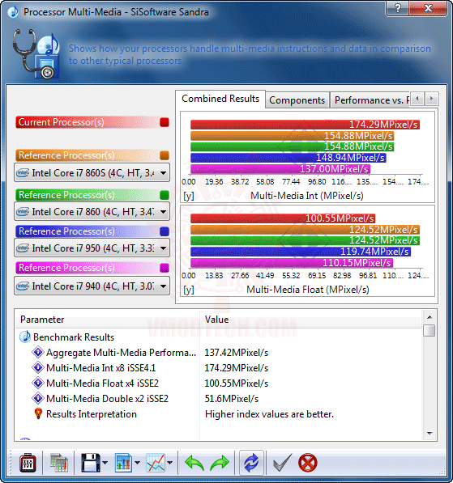Click the scrollbar down arrow in results list

pos(429,434)
